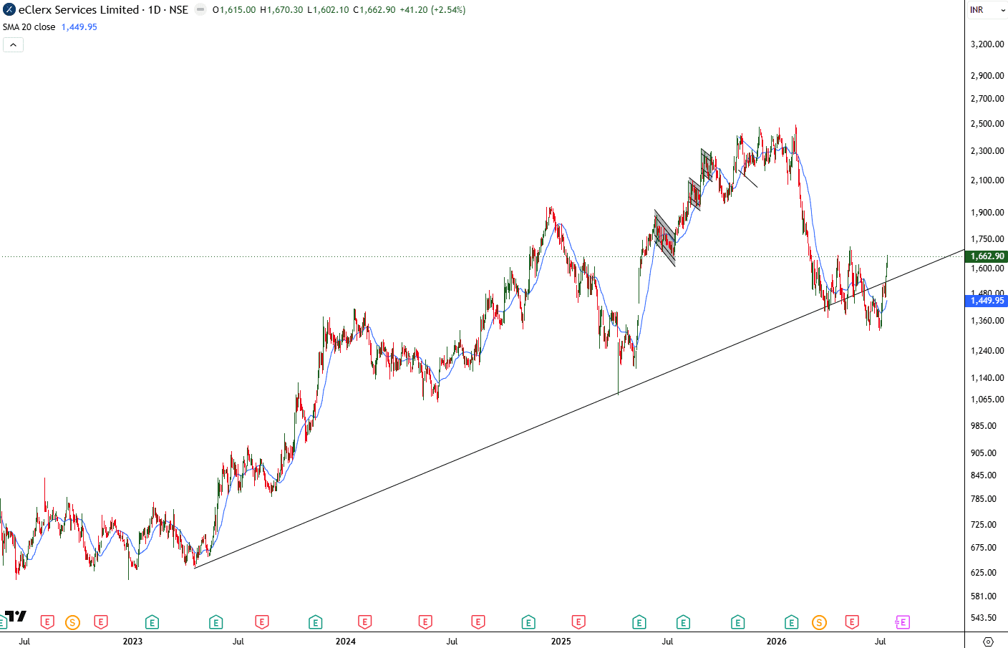Open the red earnings marker just before 2023
1008x648 pixels.
(x=100, y=622)
